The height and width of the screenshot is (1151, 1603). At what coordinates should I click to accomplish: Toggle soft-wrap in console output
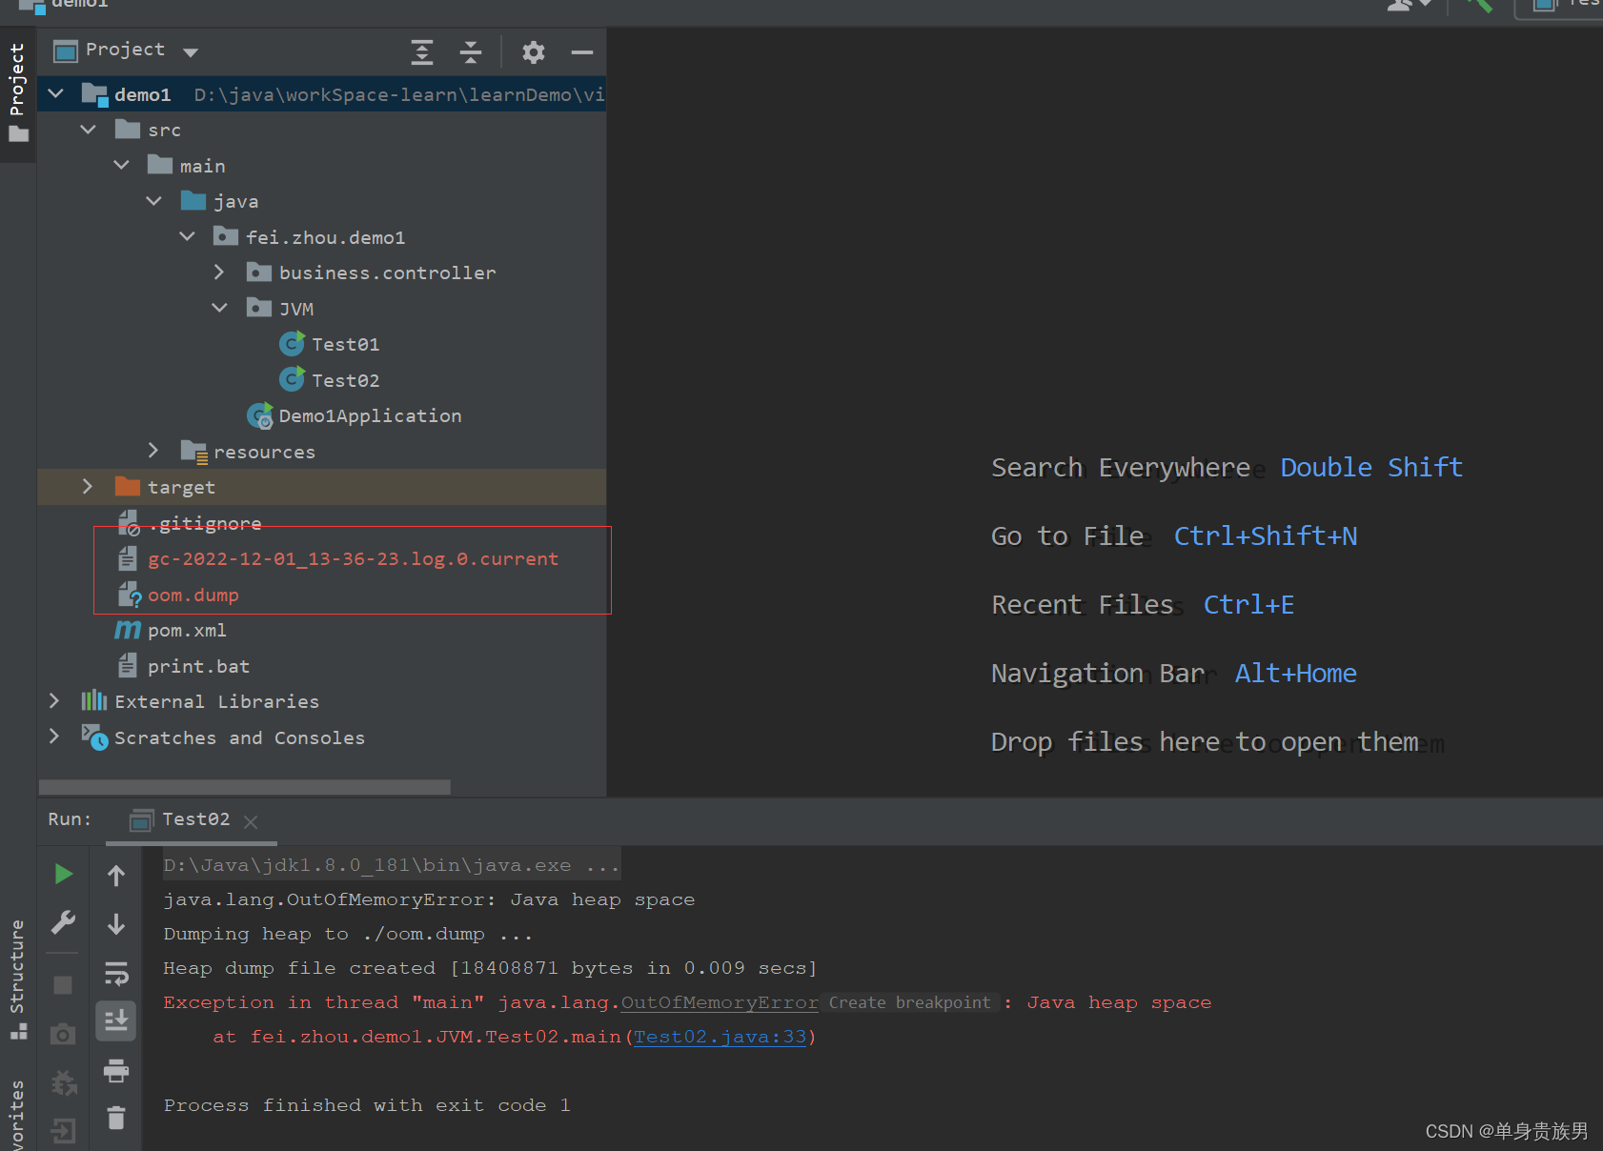[116, 973]
